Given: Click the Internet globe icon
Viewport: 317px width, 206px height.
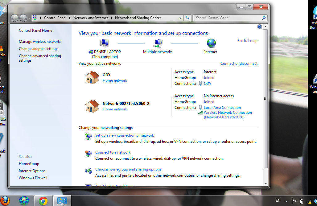Looking at the screenshot, I should (211, 43).
